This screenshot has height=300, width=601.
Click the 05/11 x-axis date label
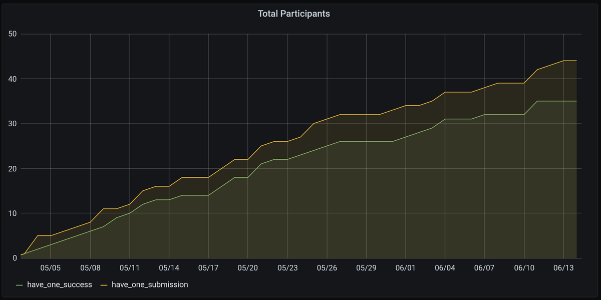pos(129,268)
